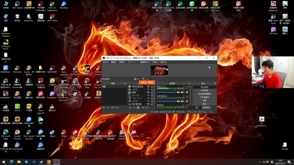
Task: Open the Epic Games Launcher desktop icon
Action: tap(29, 135)
